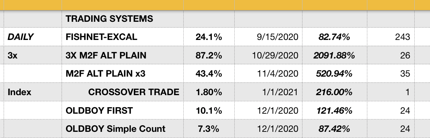Click the 87.2% cell

[209, 55]
